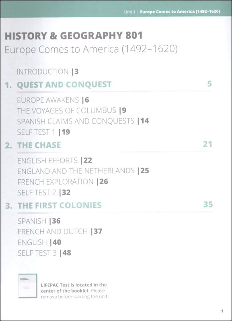Image resolution: width=232 pixels, height=321 pixels.
Task: Select Self Test 3 entry
Action: pyautogui.click(x=44, y=253)
